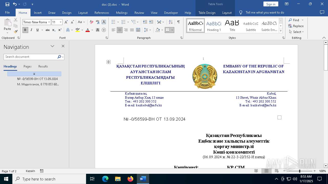Open the File menu
Image resolution: width=328 pixels, height=184 pixels.
(7, 13)
